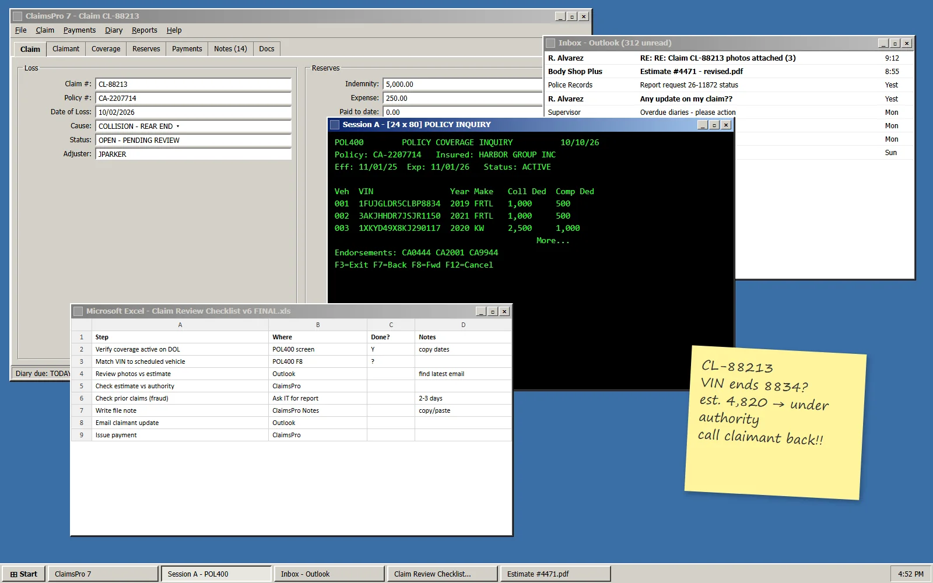The width and height of the screenshot is (933, 583).
Task: Click the yellow sticky note
Action: tap(776, 423)
